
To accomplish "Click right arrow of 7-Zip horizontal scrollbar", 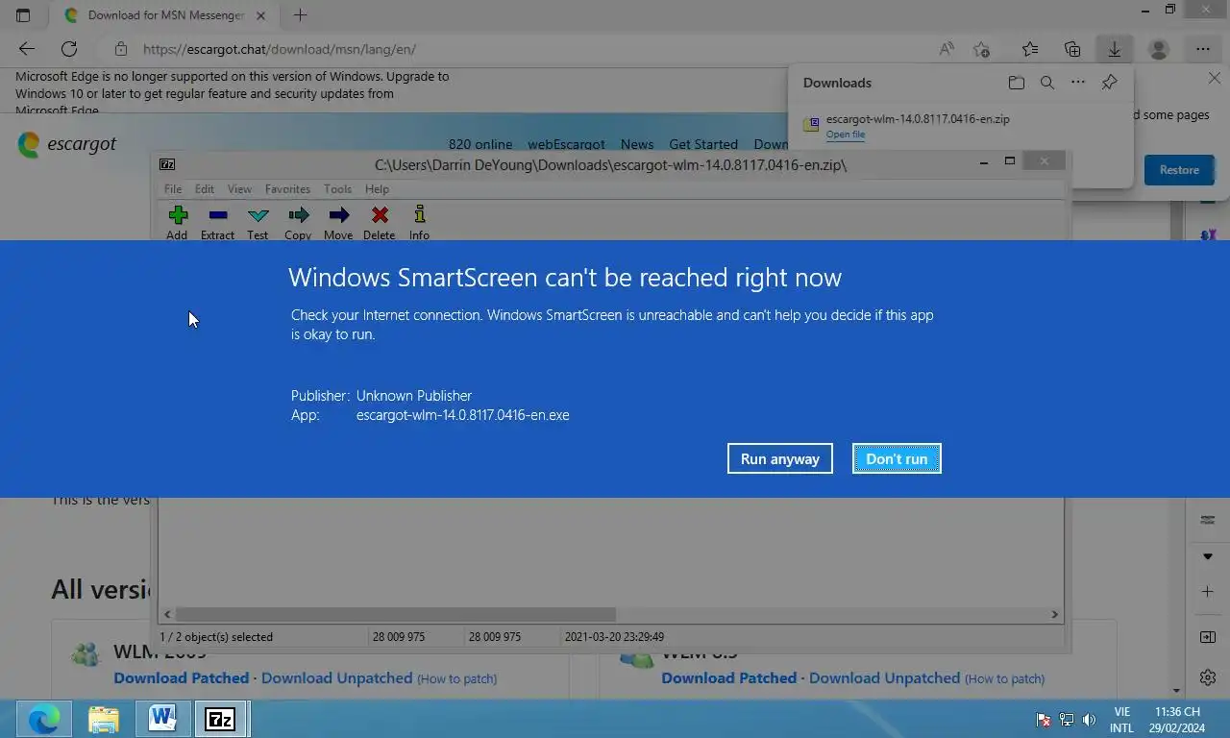I will tap(1054, 614).
